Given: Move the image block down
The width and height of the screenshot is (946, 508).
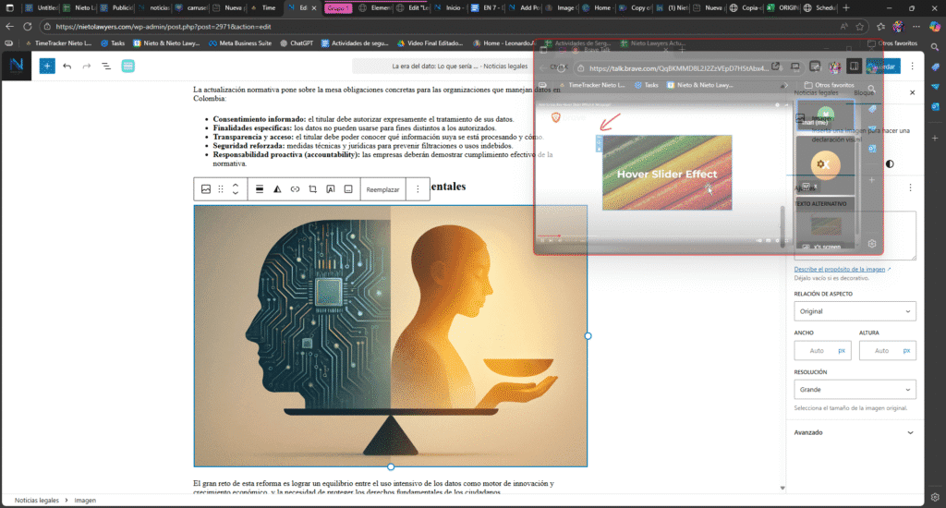Looking at the screenshot, I should pyautogui.click(x=236, y=193).
